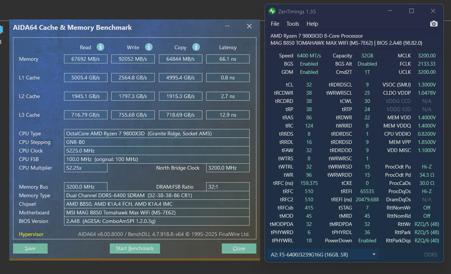This screenshot has height=274, width=451.
Task: Click the CPU Stepping GNR-B0 field
Action: (x=157, y=142)
